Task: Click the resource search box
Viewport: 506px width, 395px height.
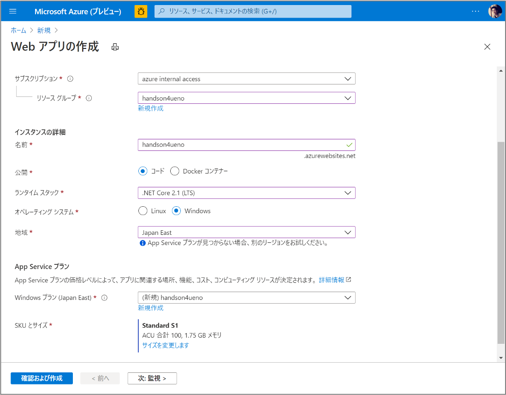Action: click(253, 11)
